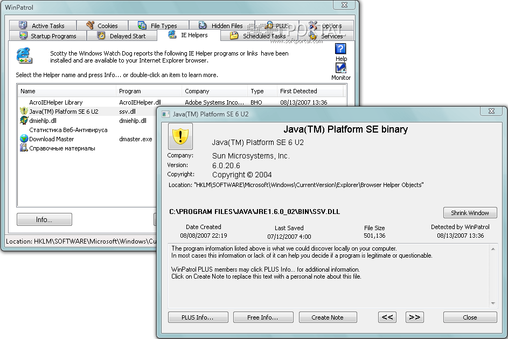Click the File Size value 501,136
The height and width of the screenshot is (339, 508).
374,236
